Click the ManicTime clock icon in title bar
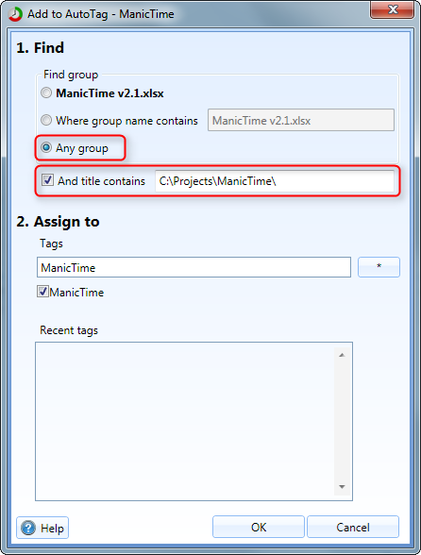Screen dimensions: 421x555 tap(15, 14)
